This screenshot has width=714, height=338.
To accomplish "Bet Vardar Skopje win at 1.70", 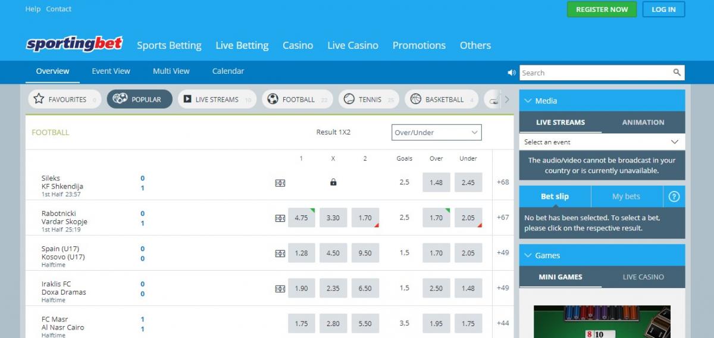I will 365,218.
